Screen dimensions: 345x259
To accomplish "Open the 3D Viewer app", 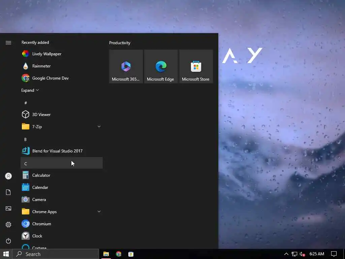I will coord(62,115).
